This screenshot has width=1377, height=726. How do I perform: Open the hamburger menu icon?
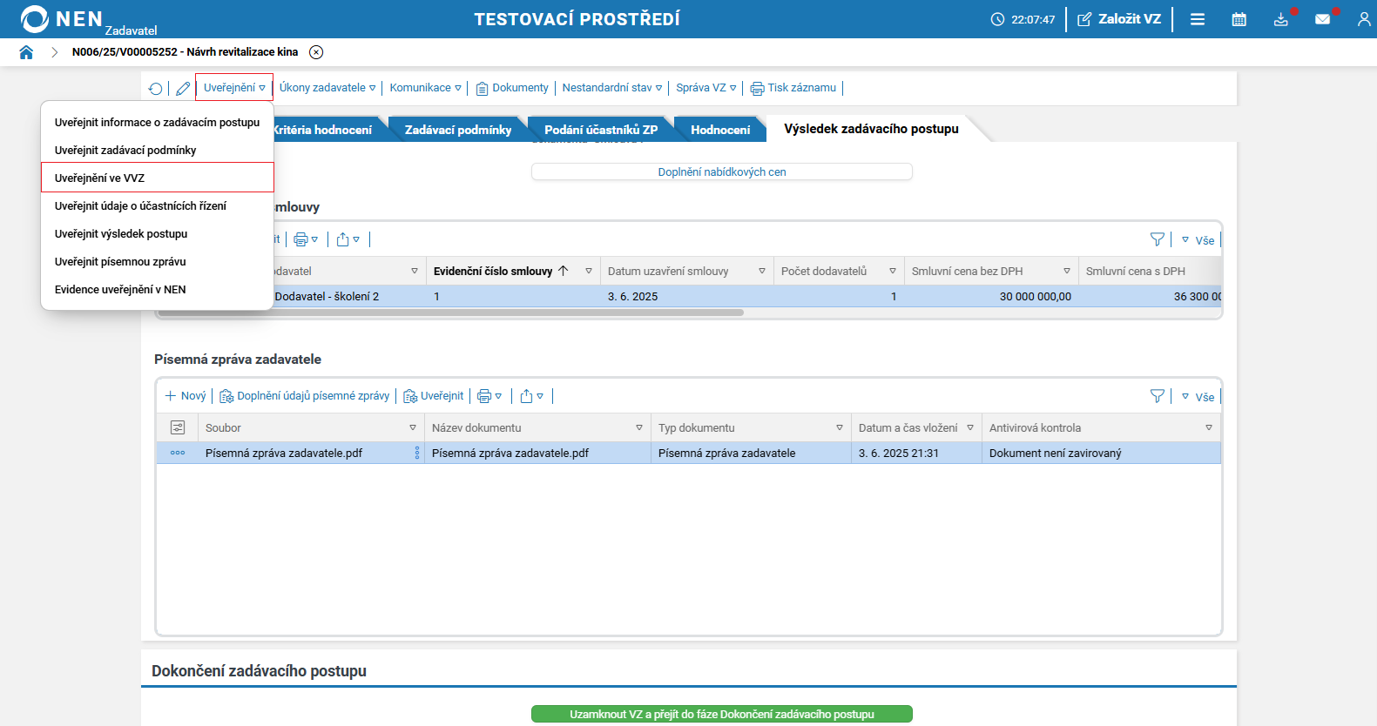point(1198,19)
